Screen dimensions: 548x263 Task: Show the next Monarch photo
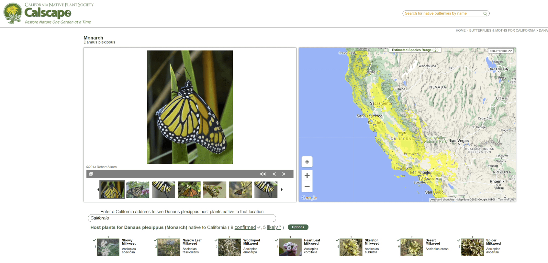pyautogui.click(x=284, y=174)
